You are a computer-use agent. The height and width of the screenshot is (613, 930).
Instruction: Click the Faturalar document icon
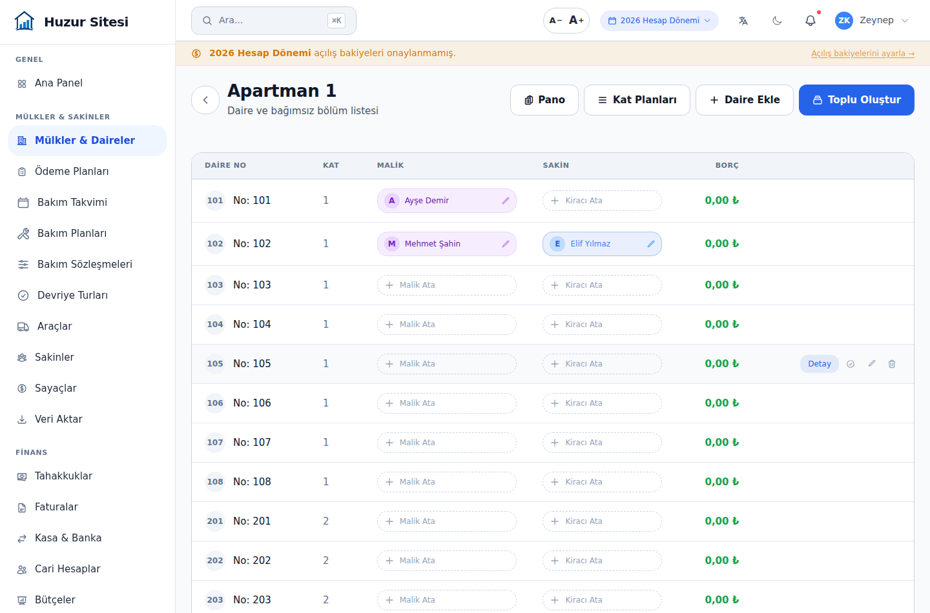point(22,507)
